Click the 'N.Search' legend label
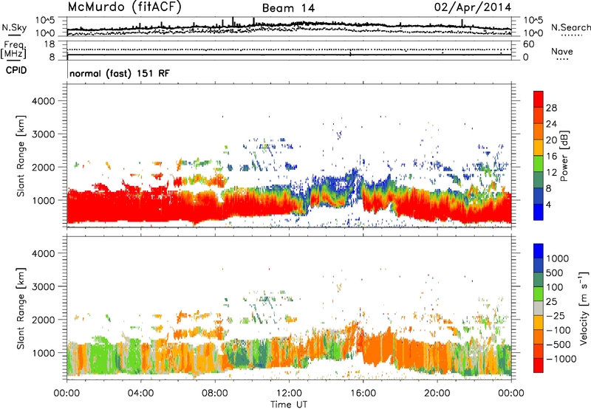 coord(570,27)
